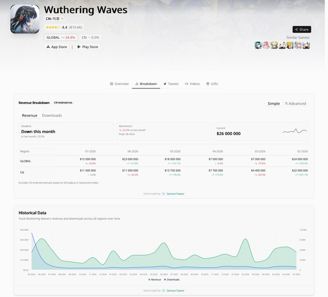Click the -80.0% change under $4 400 000
This screenshot has height=297, width=328.
260,175
